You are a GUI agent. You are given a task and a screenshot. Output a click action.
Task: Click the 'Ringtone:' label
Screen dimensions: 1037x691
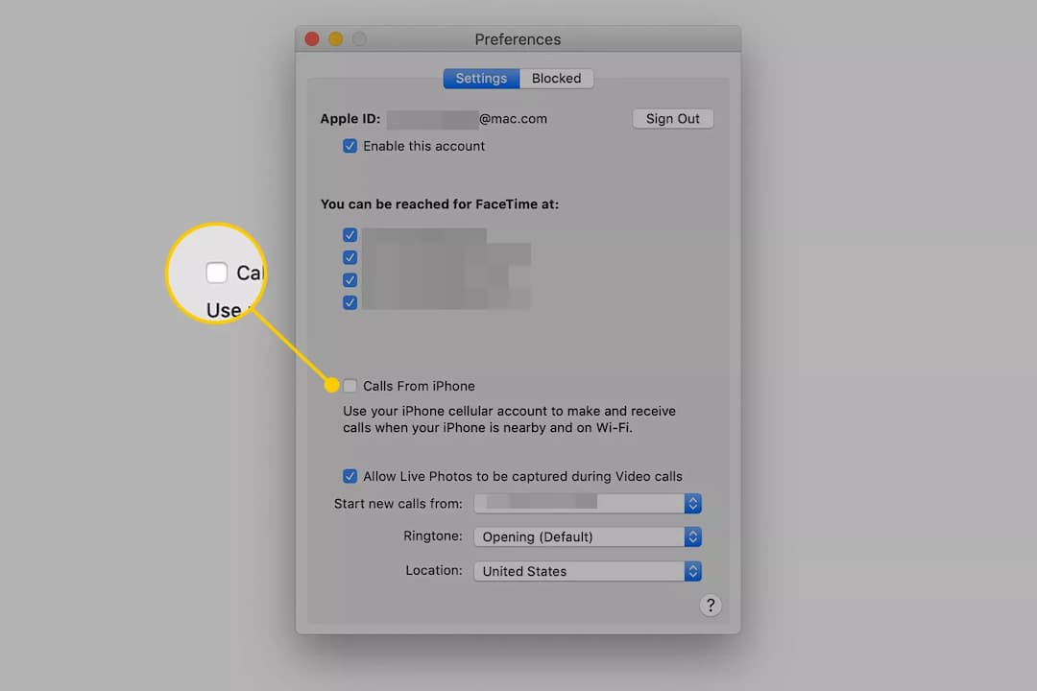click(x=432, y=536)
